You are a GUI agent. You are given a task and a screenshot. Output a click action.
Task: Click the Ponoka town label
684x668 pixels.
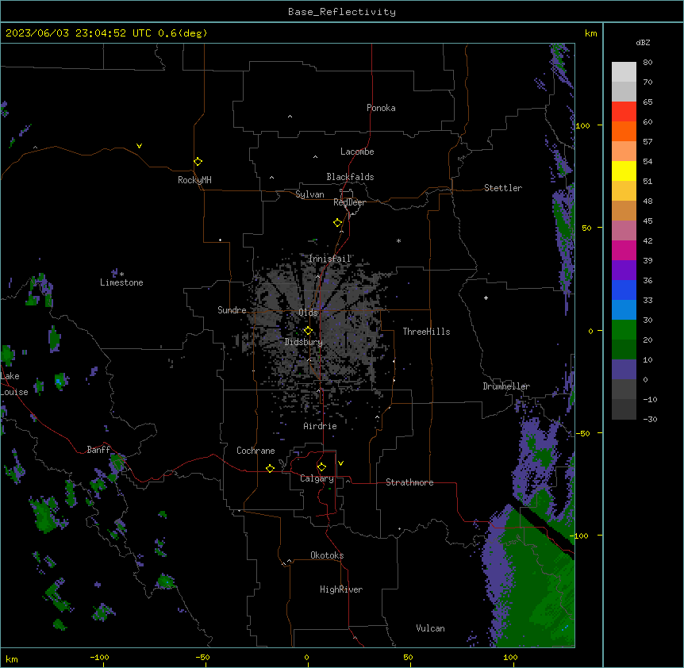click(x=381, y=108)
